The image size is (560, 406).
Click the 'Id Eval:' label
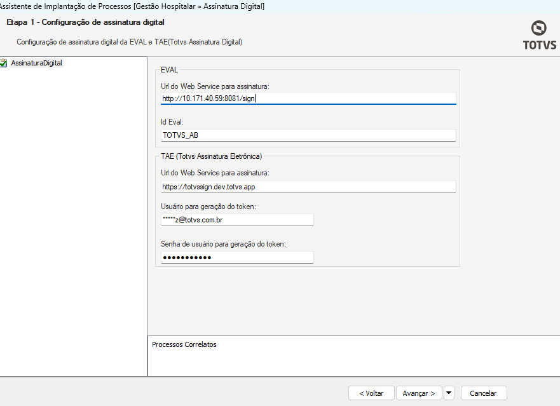(172, 121)
